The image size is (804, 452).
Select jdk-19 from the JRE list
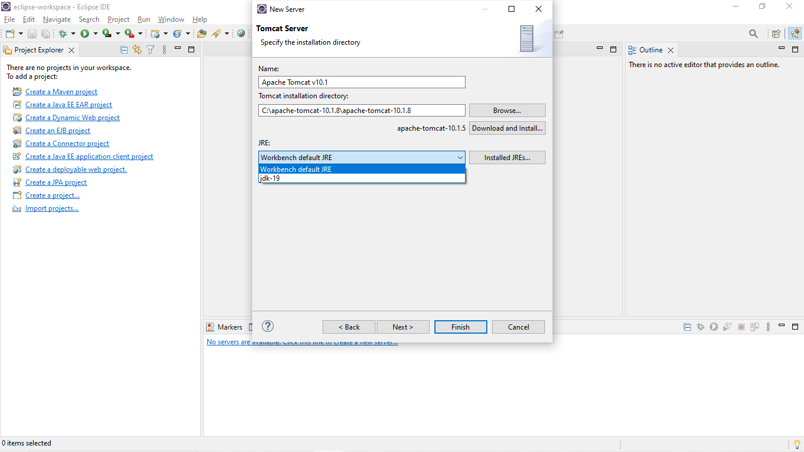point(362,178)
